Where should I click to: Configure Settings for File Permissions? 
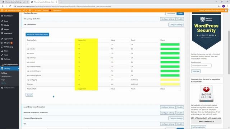(x=176, y=25)
